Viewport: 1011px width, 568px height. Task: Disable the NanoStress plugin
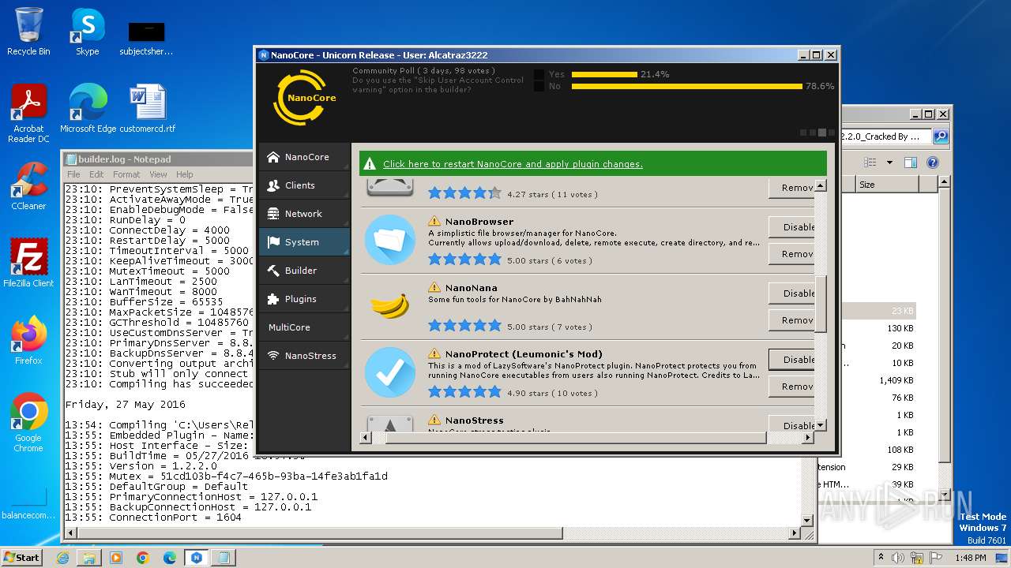point(791,424)
